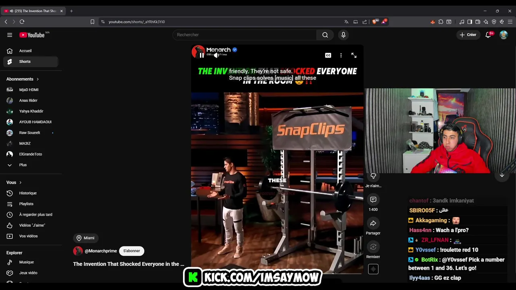This screenshot has width=516, height=290.
Task: Open a new browser tab
Action: point(71,11)
